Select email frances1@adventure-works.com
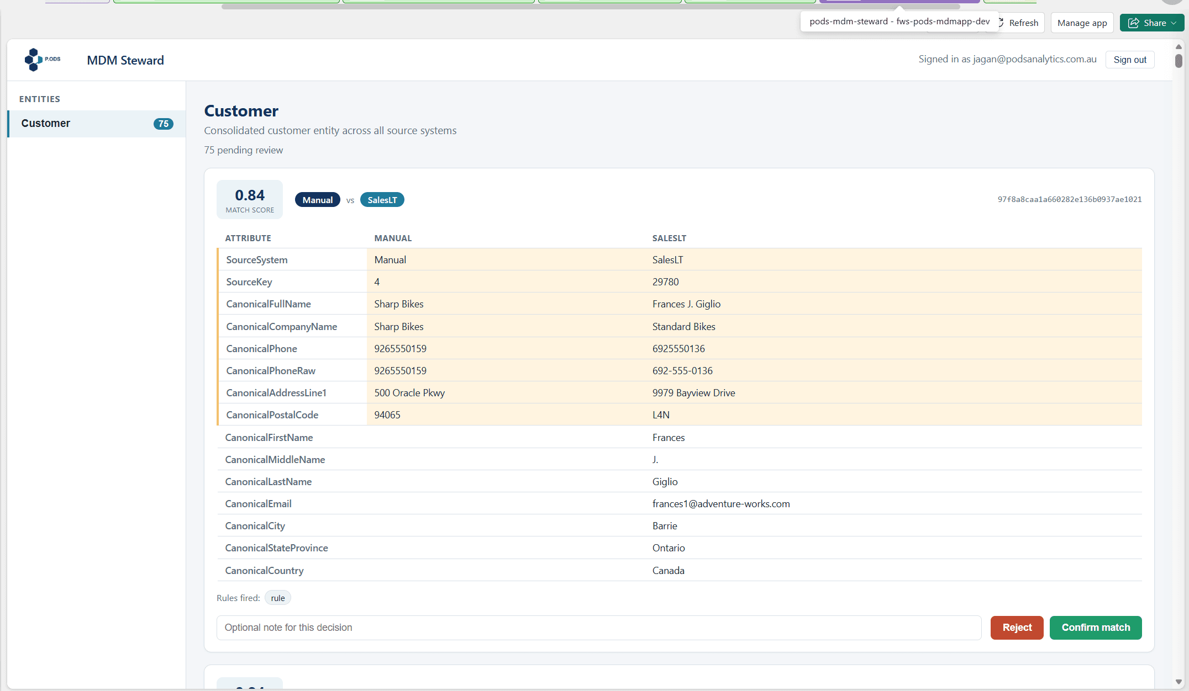The height and width of the screenshot is (691, 1189). tap(721, 504)
